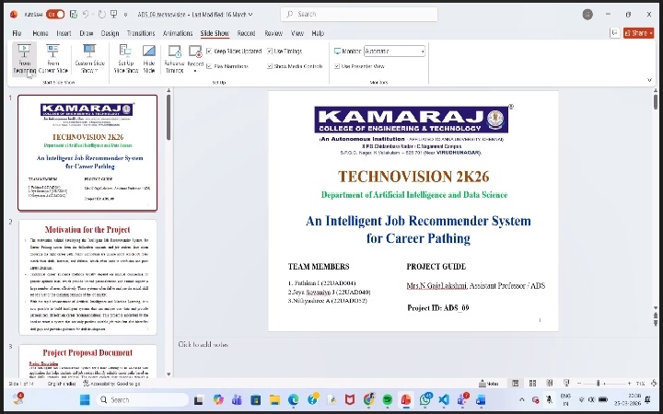Open Set Up Slide Show dialog
Screen dimensions: 663x414
coord(126,59)
